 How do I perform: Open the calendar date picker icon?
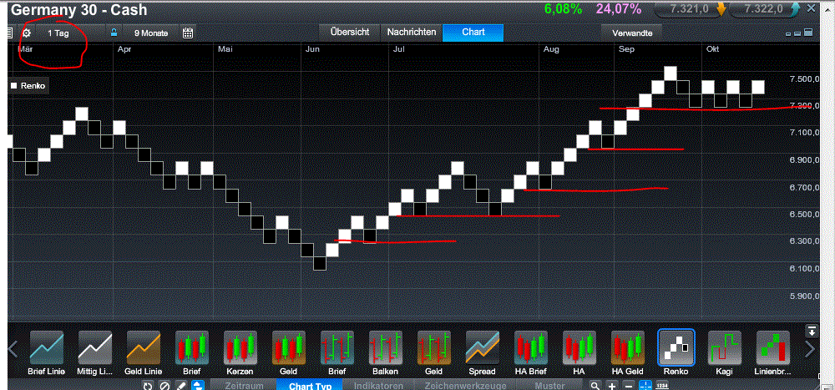tap(187, 33)
